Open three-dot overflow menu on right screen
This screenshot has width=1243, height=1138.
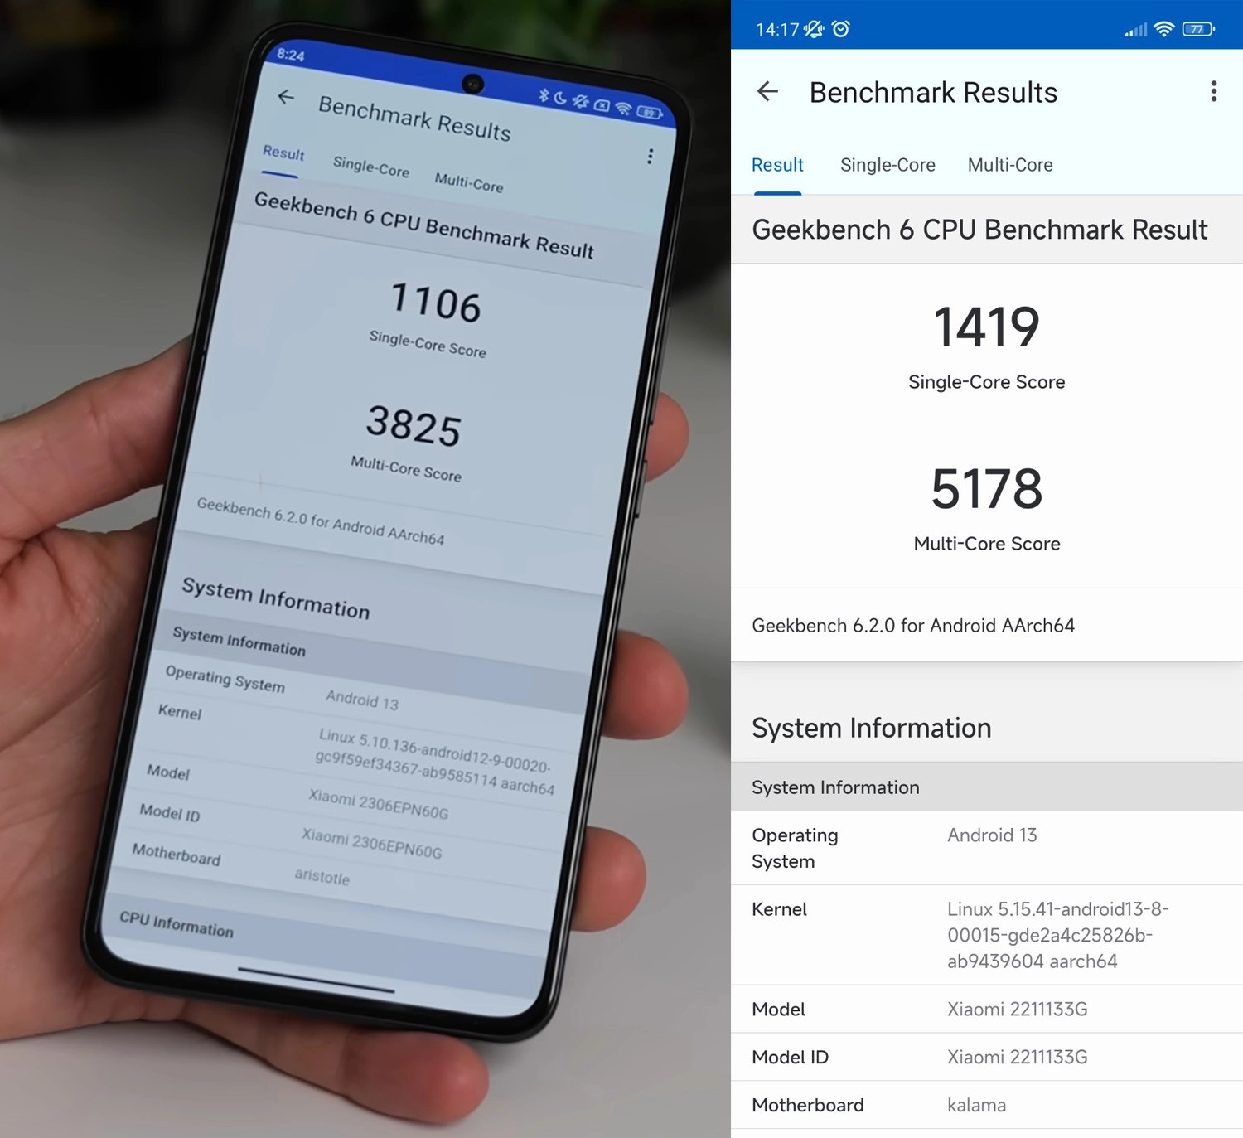coord(1213,91)
